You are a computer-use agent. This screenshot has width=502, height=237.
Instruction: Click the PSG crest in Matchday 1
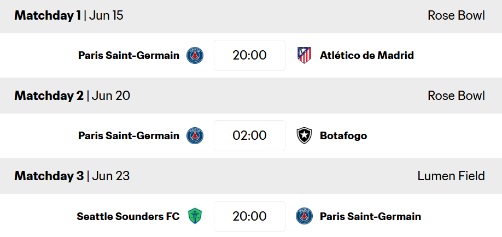[195, 55]
